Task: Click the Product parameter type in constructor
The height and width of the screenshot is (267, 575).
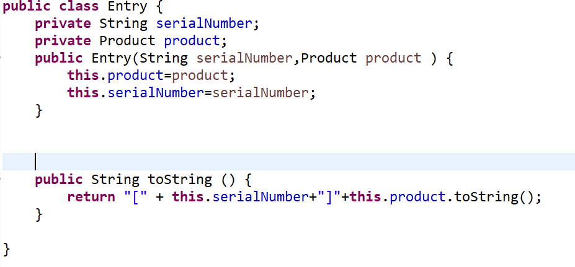Action: click(329, 58)
